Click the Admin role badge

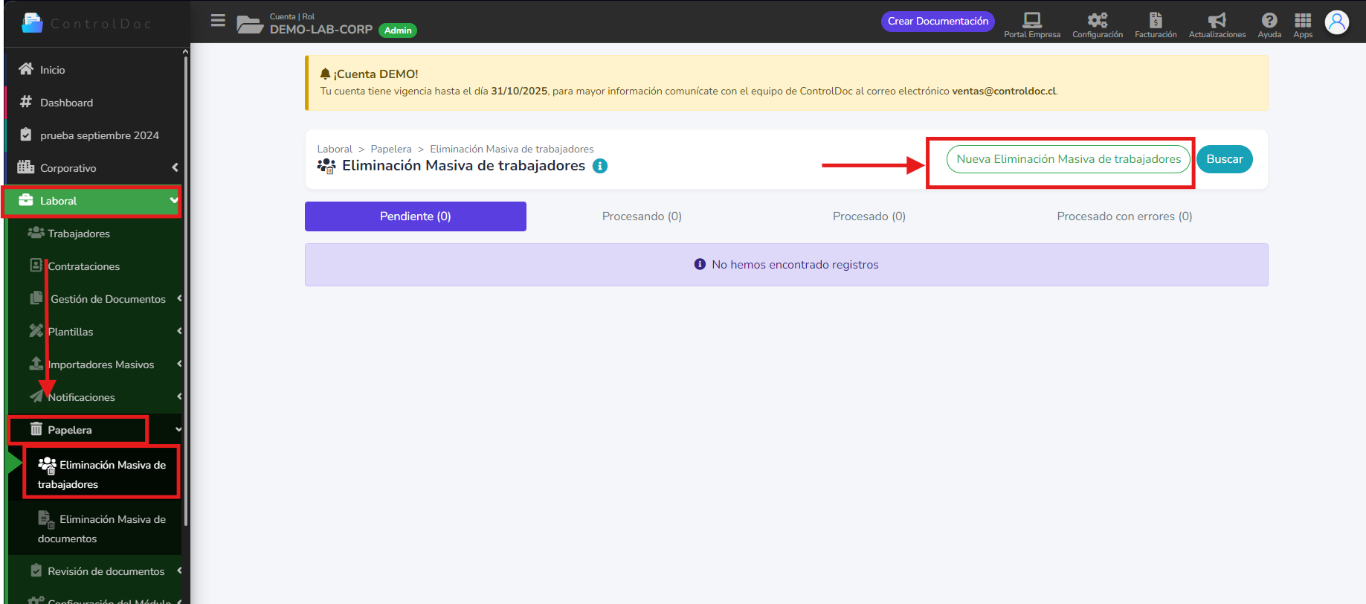point(398,30)
